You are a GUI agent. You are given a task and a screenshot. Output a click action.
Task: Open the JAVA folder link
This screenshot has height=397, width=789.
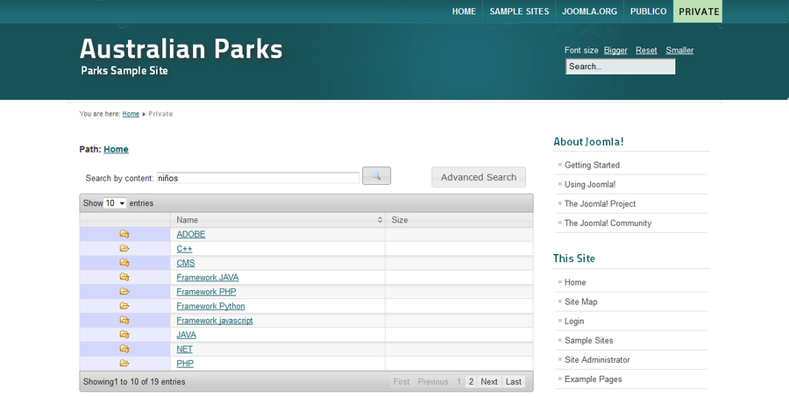click(x=186, y=335)
